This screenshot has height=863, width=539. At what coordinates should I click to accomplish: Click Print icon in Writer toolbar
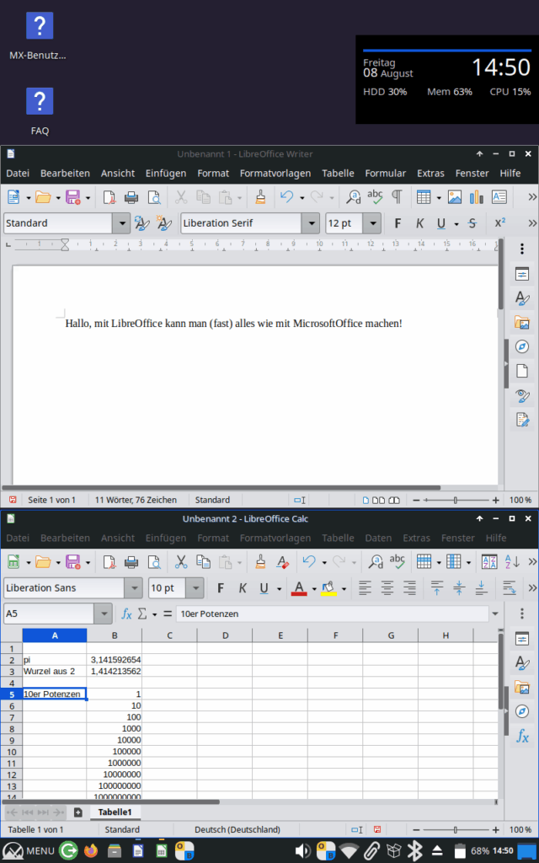[131, 197]
